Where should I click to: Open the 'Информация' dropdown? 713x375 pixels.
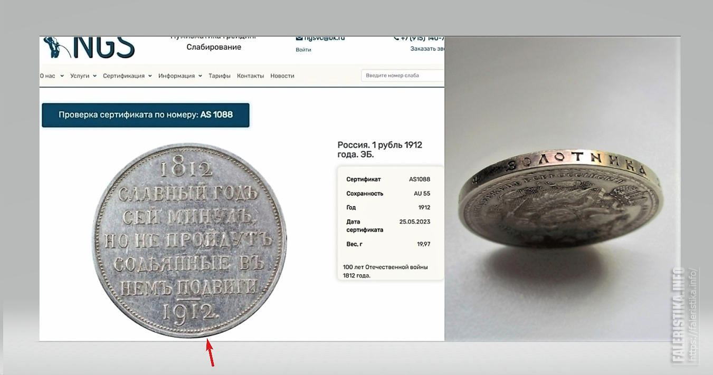click(x=180, y=76)
